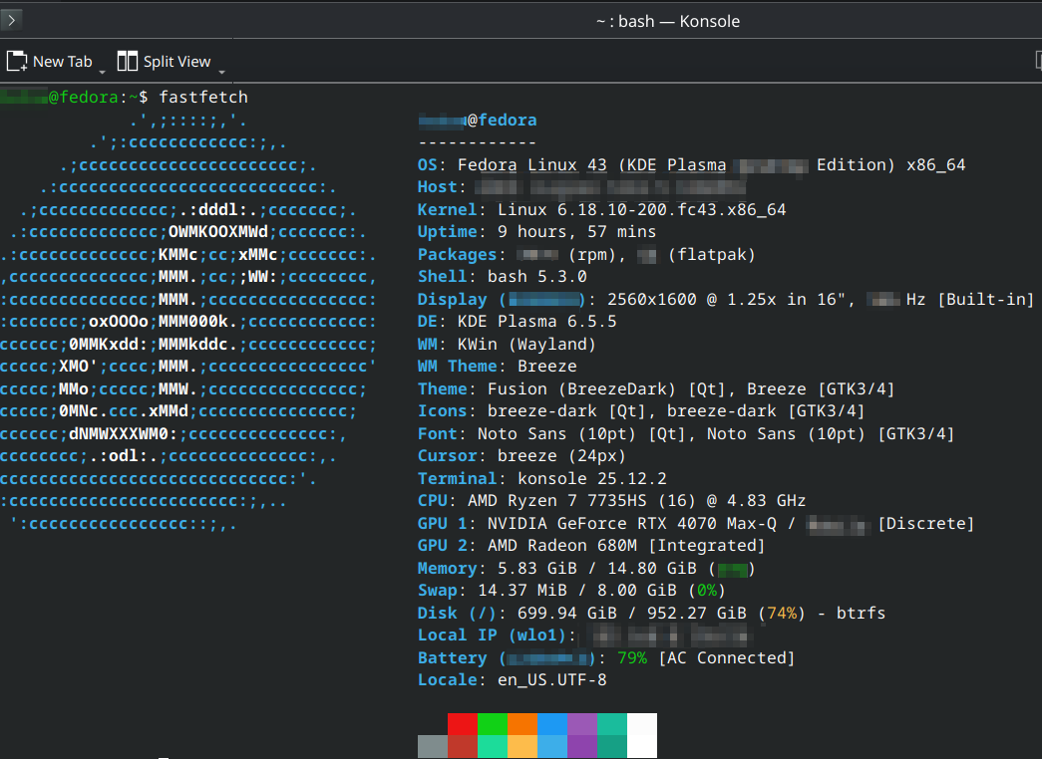Expand the New Tab dropdown arrow
Image resolution: width=1042 pixels, height=759 pixels.
102,72
